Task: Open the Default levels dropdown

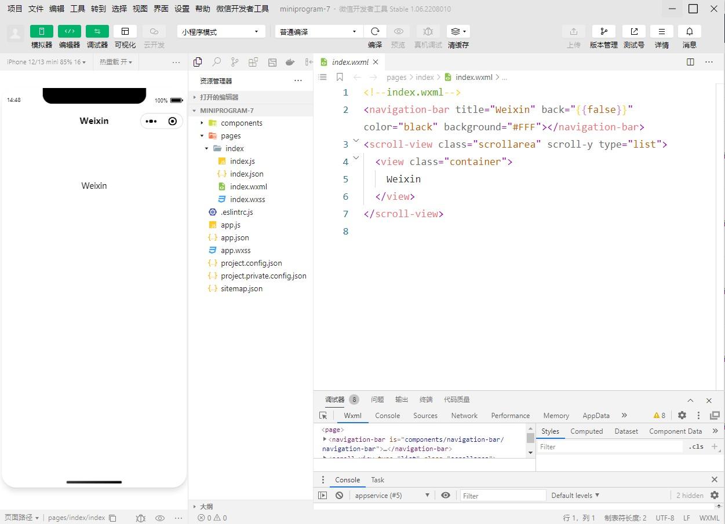Action: (x=575, y=496)
